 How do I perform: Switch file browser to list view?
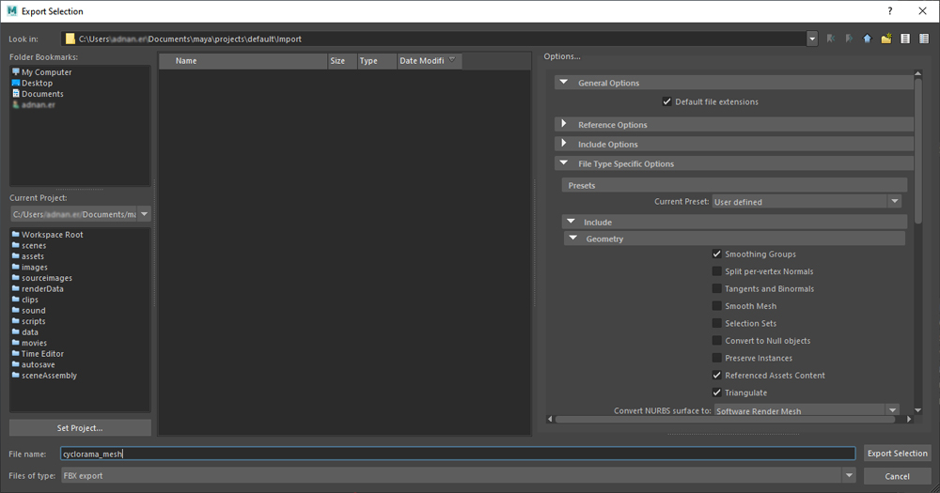[x=905, y=39]
